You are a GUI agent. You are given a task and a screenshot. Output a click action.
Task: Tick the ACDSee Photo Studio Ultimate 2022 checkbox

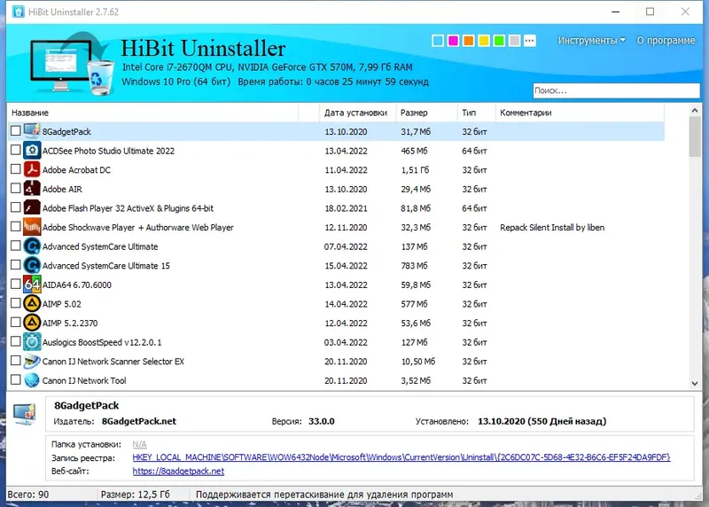pos(15,150)
